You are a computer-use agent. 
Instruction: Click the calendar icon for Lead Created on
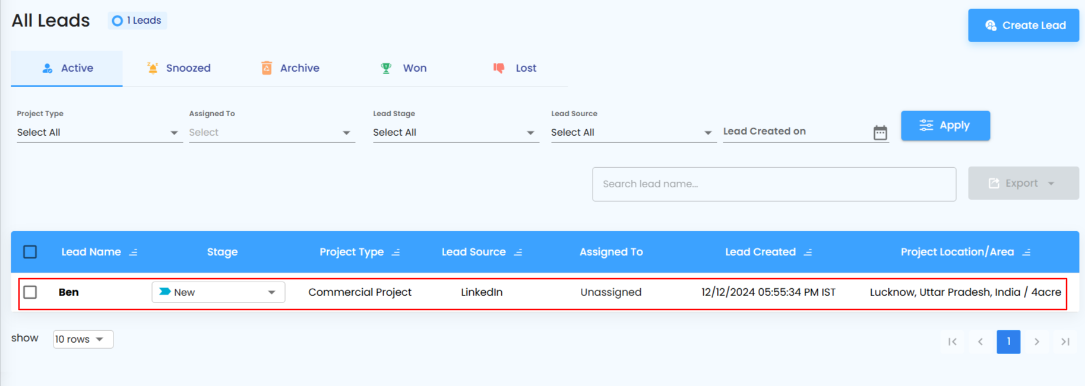point(880,132)
